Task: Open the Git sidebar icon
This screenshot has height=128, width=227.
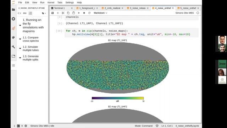Action: click(x=13, y=28)
